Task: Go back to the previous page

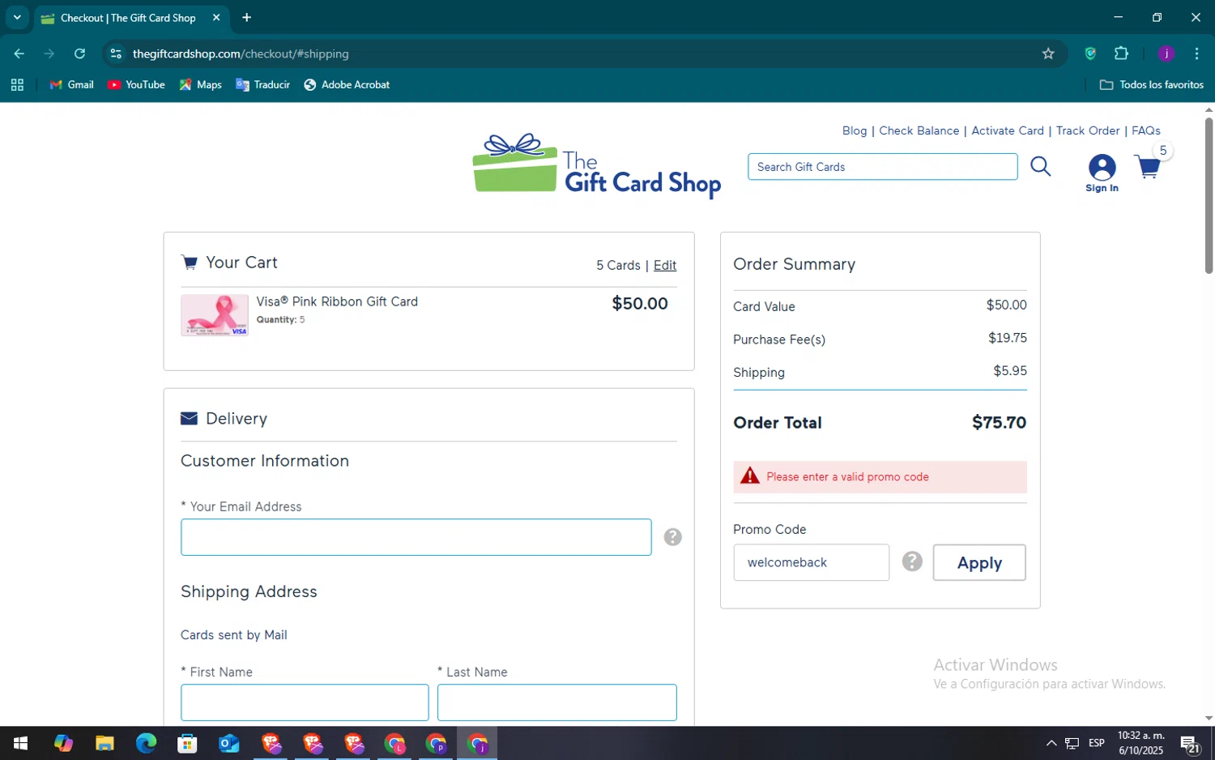Action: coord(19,53)
